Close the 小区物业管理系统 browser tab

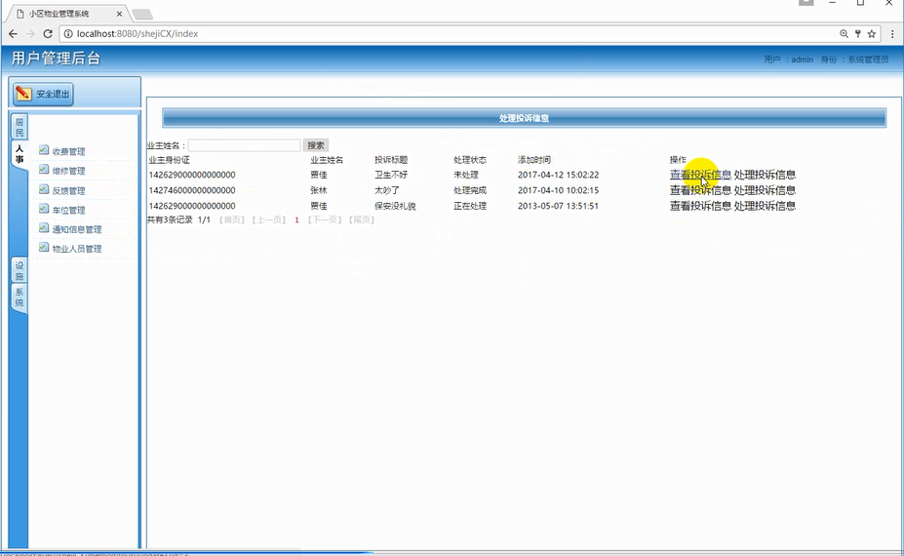pos(119,14)
